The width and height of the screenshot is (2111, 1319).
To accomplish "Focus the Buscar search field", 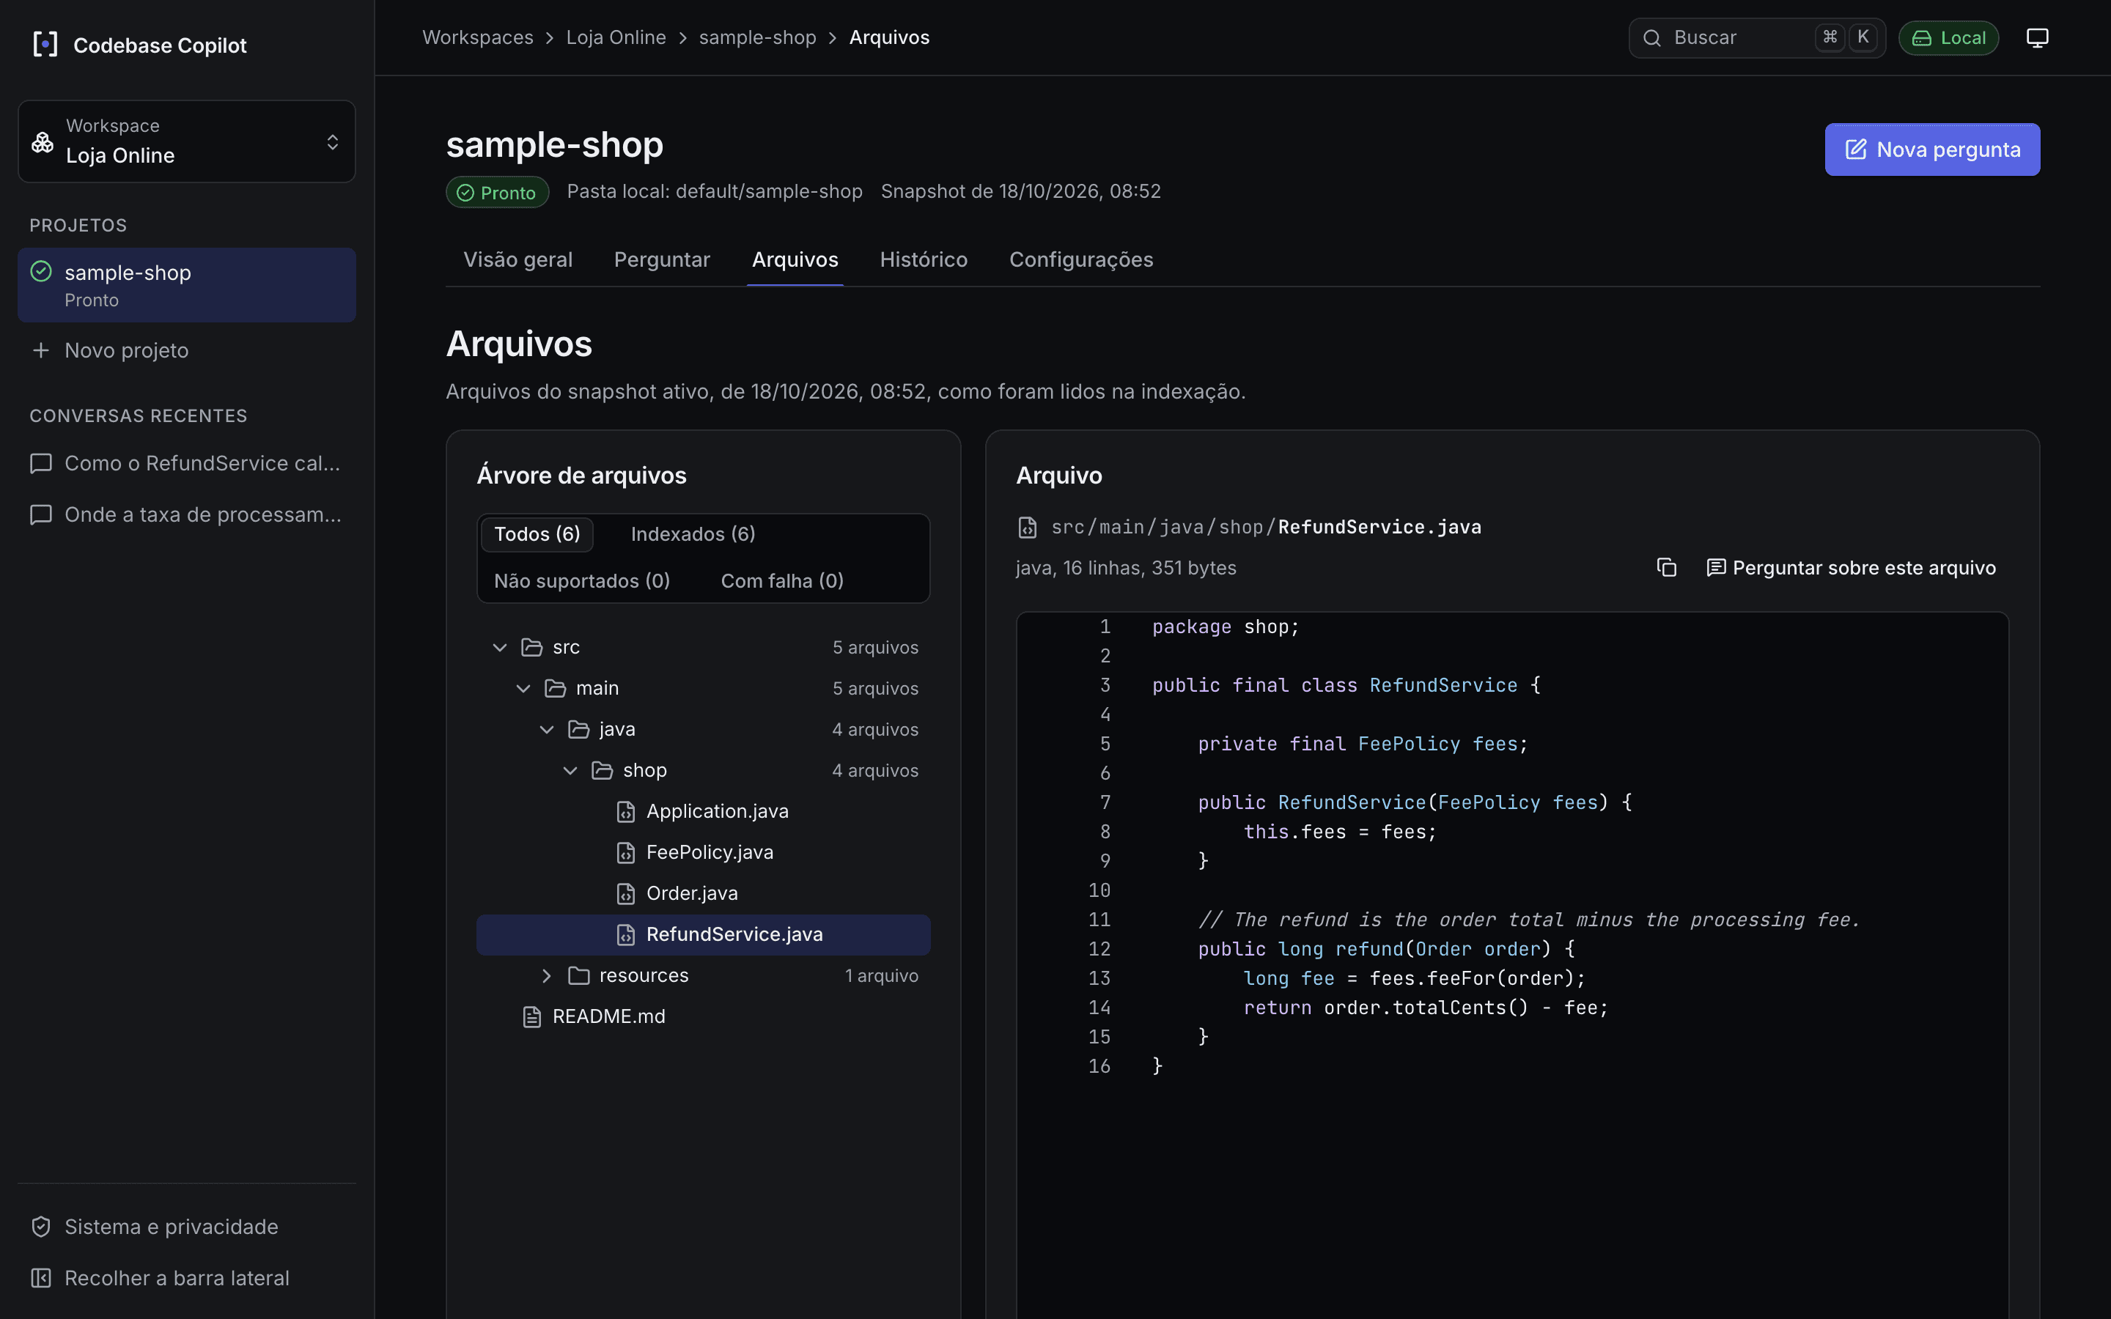I will [x=1757, y=37].
